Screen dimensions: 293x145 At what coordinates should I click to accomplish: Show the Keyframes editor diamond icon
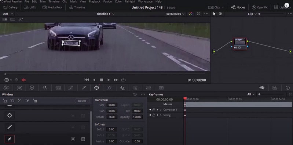pyautogui.click(x=262, y=88)
